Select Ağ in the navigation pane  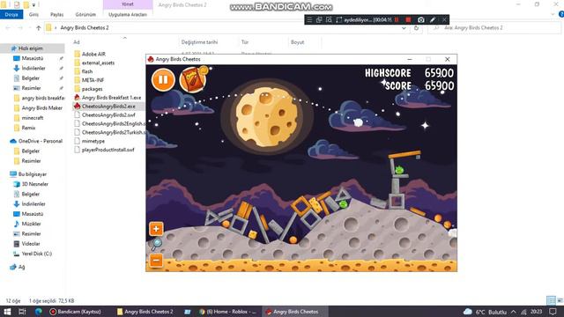pyautogui.click(x=21, y=267)
